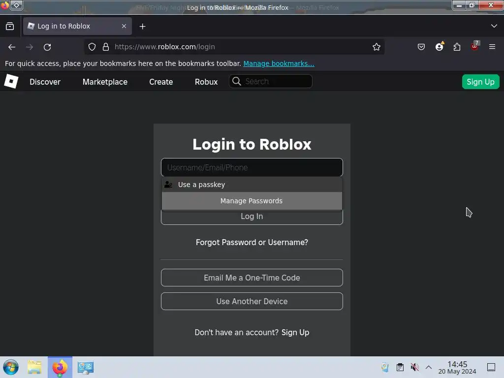Screen dimensions: 504x378
Task: Click the site security padlock icon
Action: [x=105, y=47]
